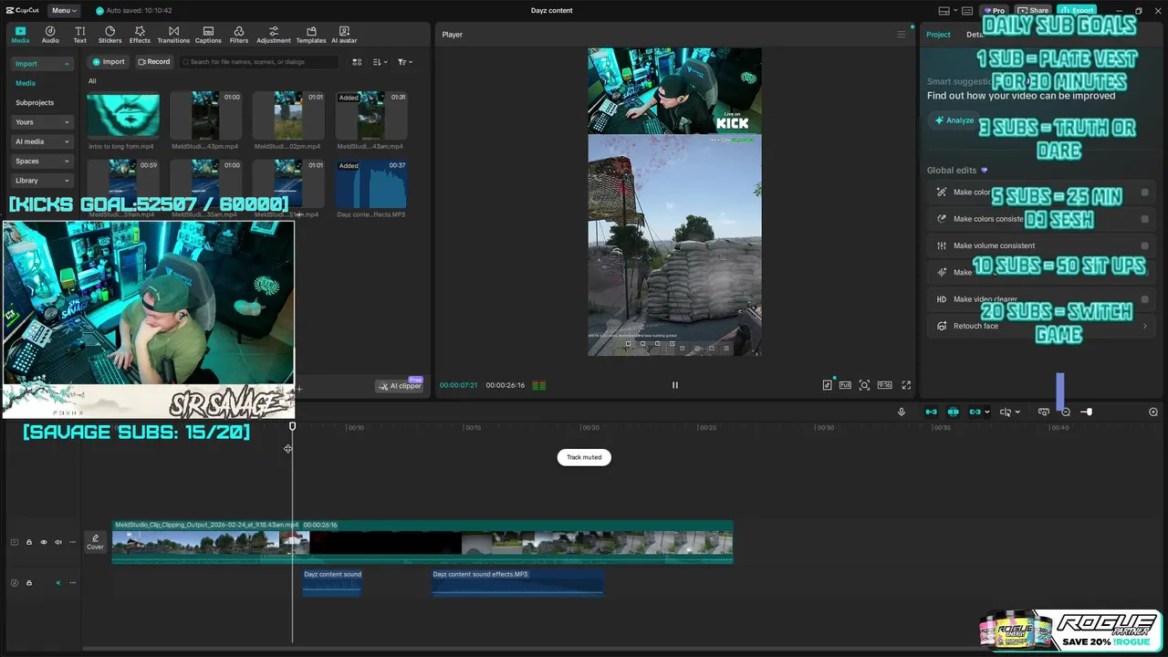Screen dimensions: 1168x657
Task: Enter fullscreen player preview
Action: (906, 385)
